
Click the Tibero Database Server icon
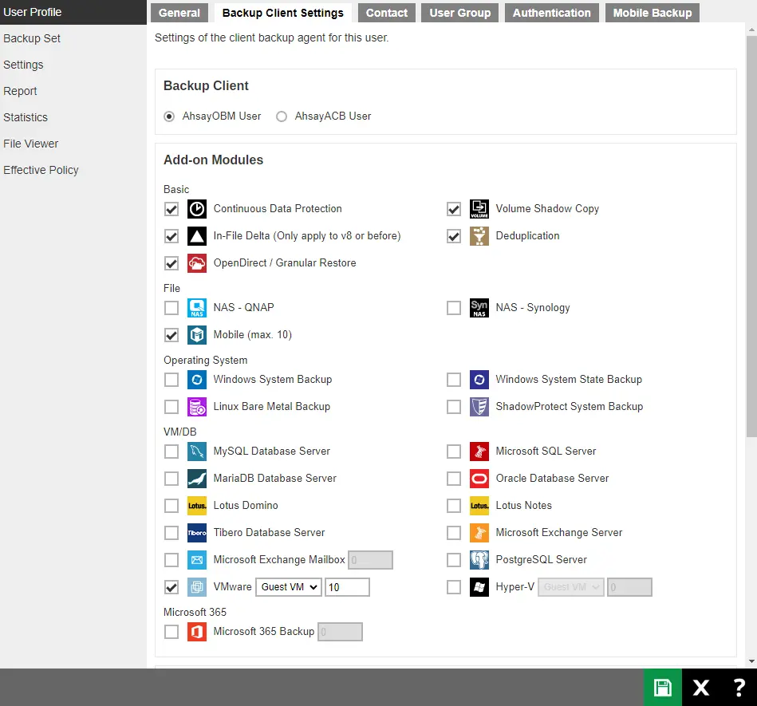tap(197, 533)
